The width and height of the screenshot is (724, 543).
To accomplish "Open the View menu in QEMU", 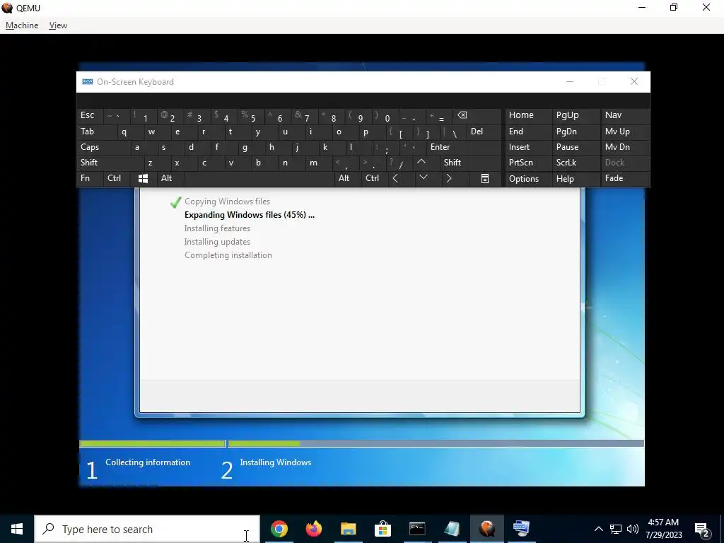I will coord(58,25).
